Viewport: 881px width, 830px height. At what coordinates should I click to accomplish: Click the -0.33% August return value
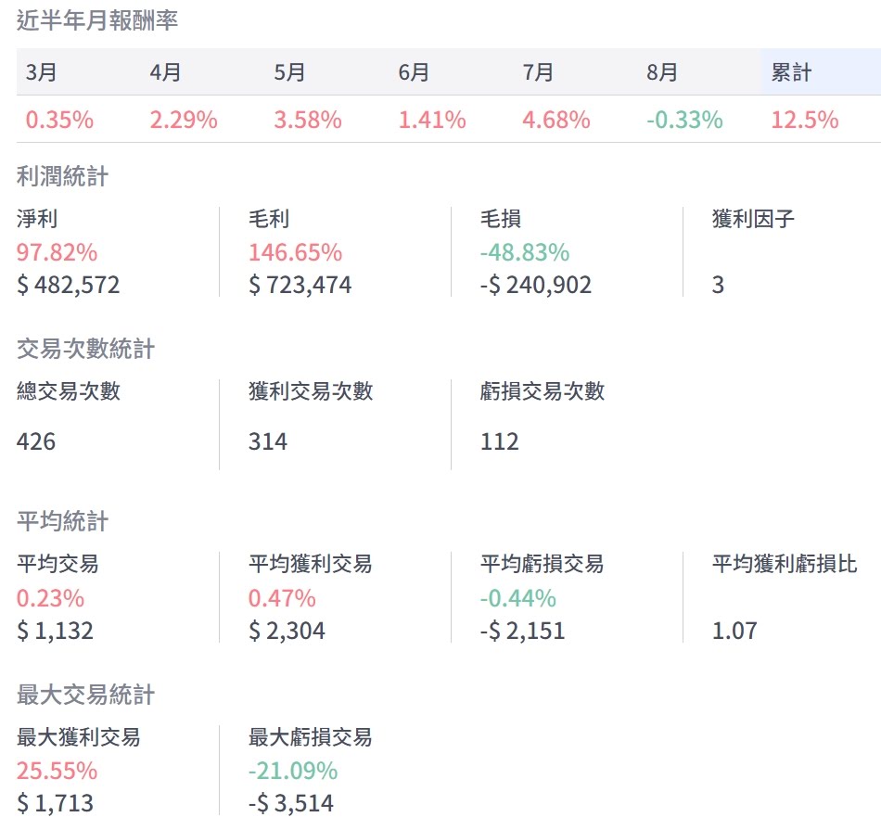click(684, 120)
